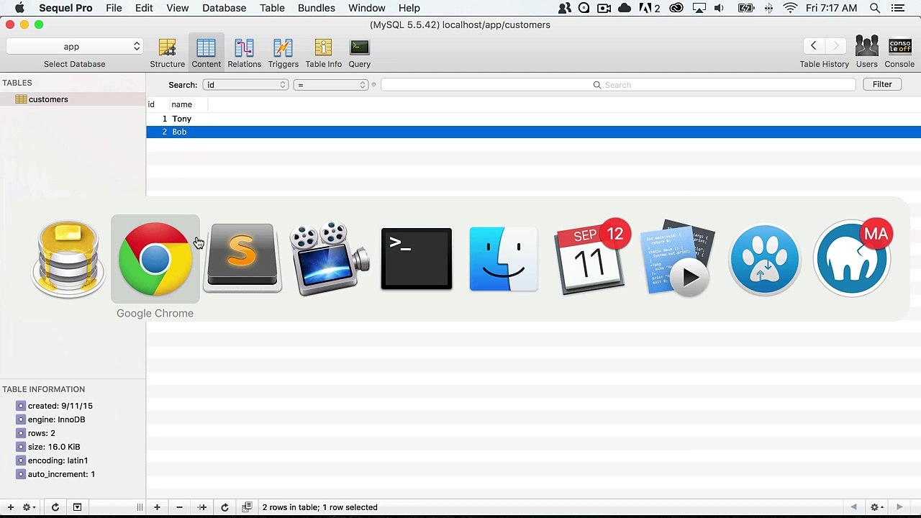921x518 pixels.
Task: Show the Triggers view
Action: coord(283,53)
